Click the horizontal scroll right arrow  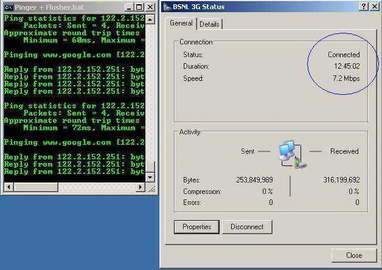click(141, 187)
